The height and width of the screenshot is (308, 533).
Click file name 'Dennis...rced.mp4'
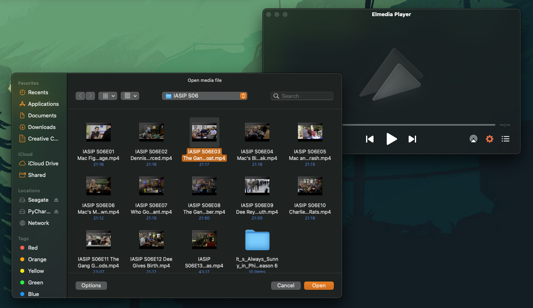pyautogui.click(x=151, y=158)
